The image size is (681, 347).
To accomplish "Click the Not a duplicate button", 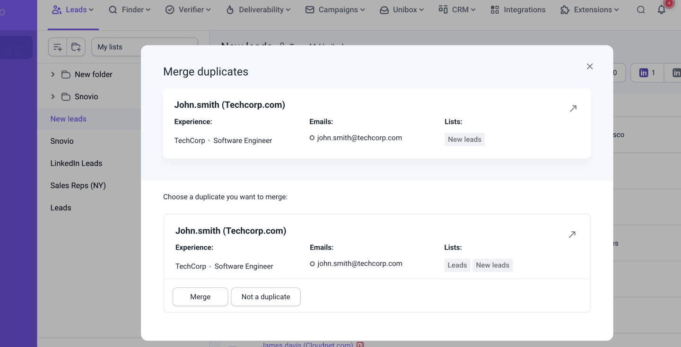I will coord(265,297).
